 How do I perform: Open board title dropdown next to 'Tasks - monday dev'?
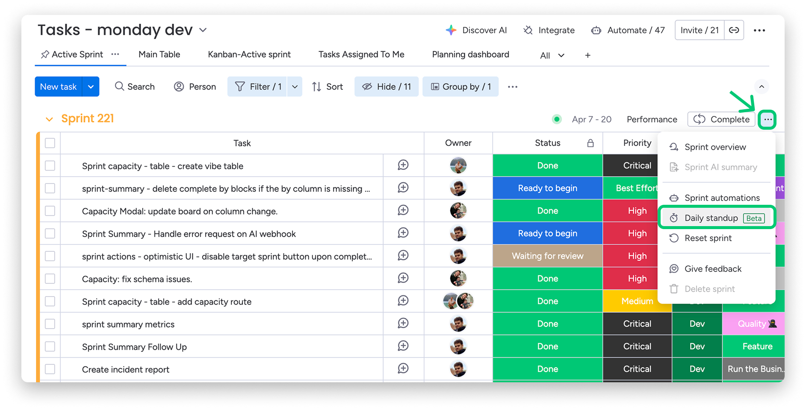(x=203, y=30)
